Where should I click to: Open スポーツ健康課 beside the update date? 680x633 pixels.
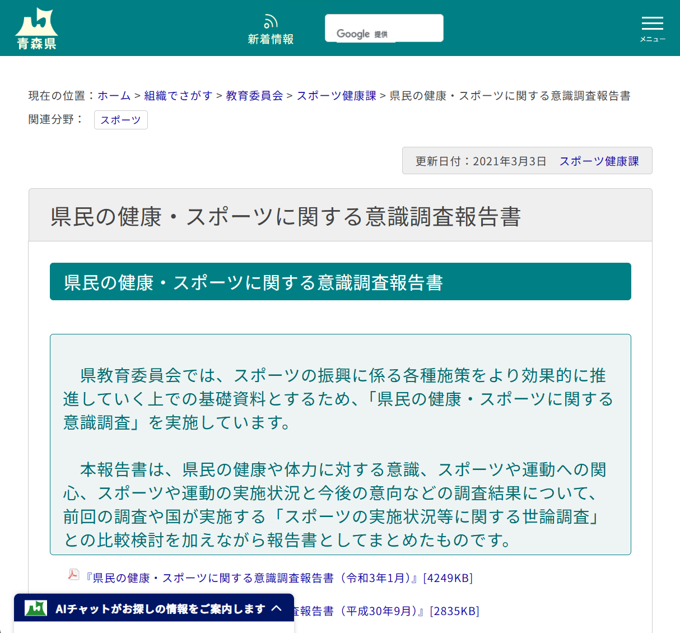(598, 161)
